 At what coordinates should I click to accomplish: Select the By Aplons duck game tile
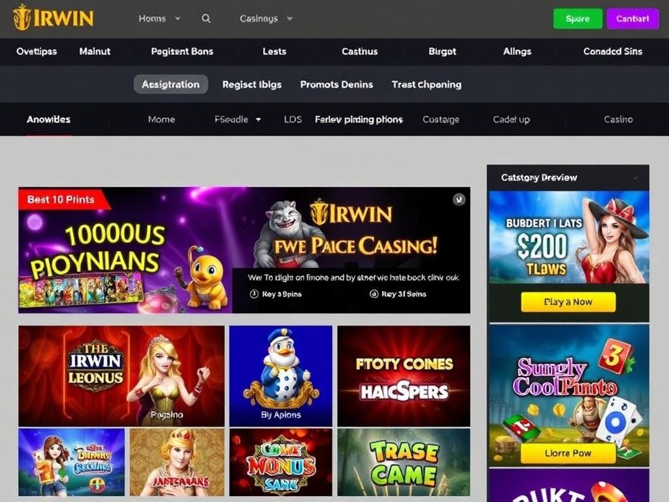click(x=281, y=376)
